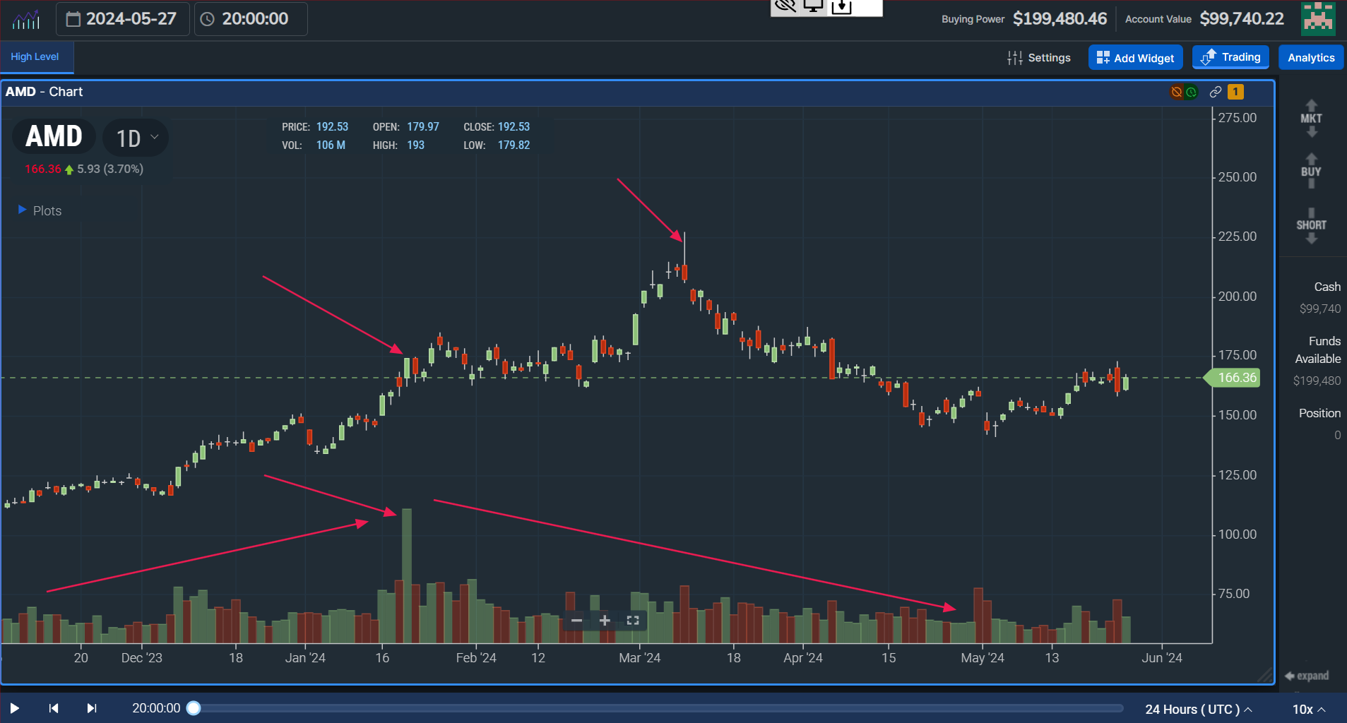This screenshot has height=723, width=1347.
Task: Toggle the zoom-out minus control on chart
Action: 576,620
